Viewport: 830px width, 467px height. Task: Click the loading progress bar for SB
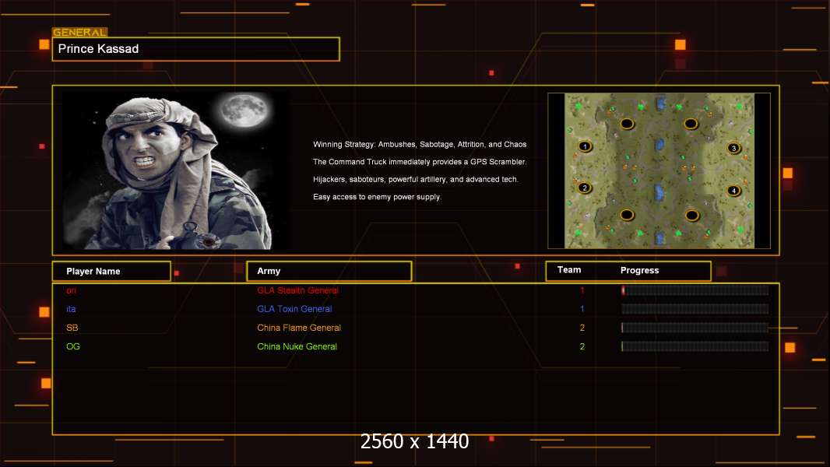coord(695,328)
